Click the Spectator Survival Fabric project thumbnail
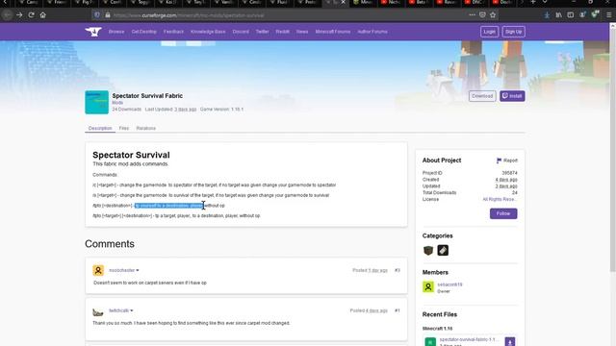This screenshot has height=346, width=616. pos(96,103)
